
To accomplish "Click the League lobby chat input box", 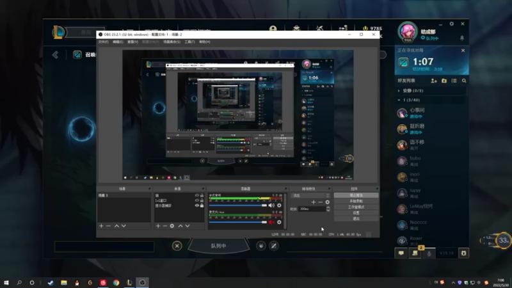I will [104, 246].
